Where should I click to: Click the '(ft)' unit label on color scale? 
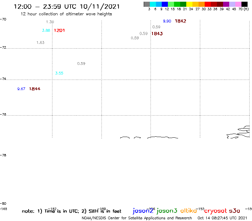(x=246, y=9)
